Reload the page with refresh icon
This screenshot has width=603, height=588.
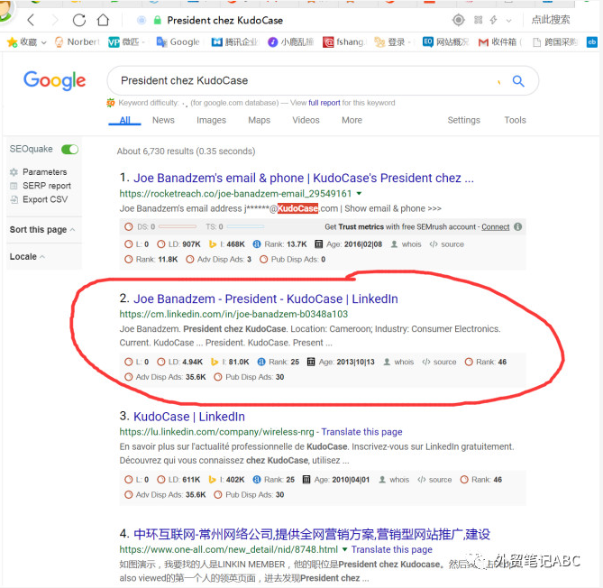tap(79, 20)
